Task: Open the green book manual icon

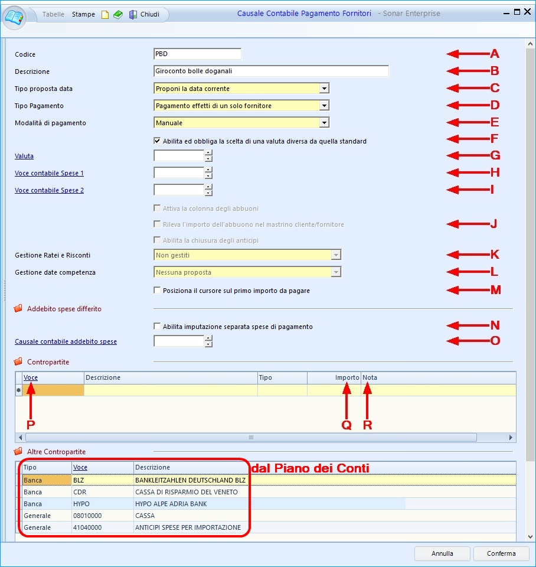Action: 118,15
